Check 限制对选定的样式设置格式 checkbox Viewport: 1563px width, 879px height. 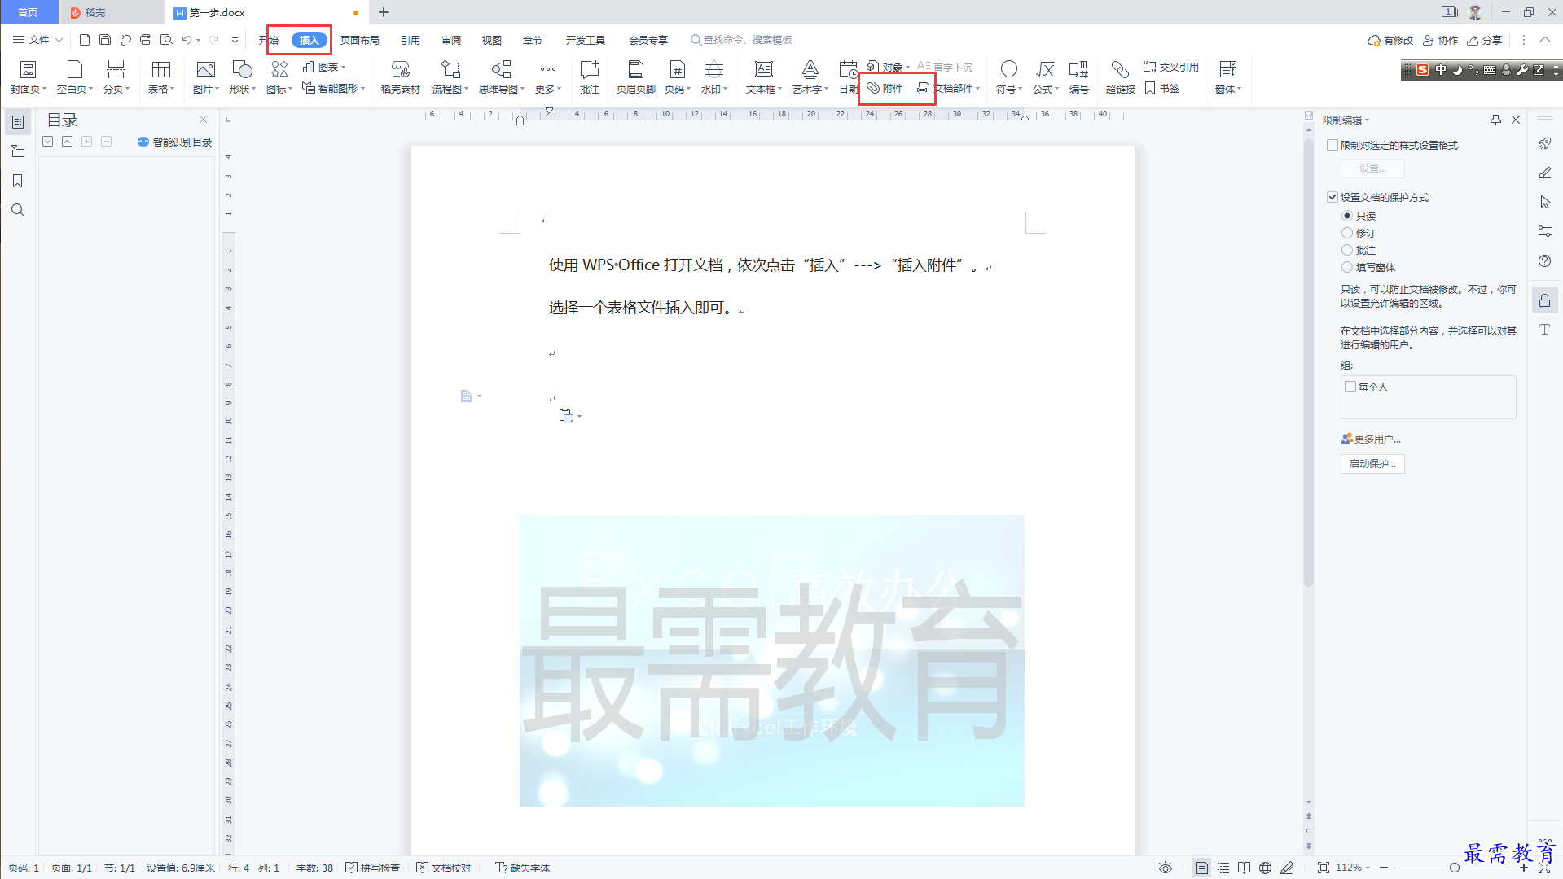(1333, 145)
